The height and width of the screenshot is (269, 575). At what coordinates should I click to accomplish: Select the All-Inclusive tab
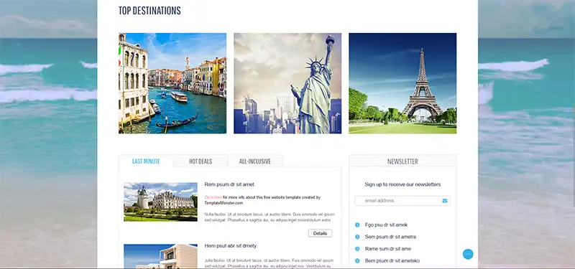255,161
